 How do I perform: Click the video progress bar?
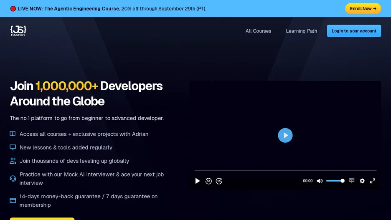coord(285,170)
